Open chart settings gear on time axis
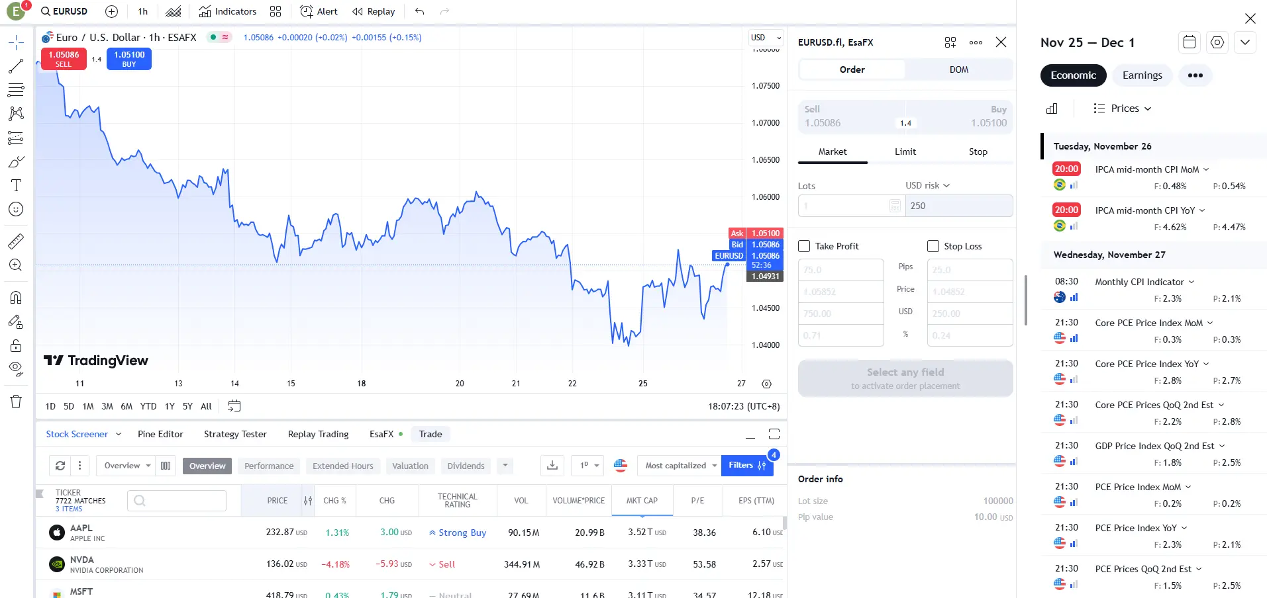Viewport: 1267px width, 598px height. pos(766,384)
